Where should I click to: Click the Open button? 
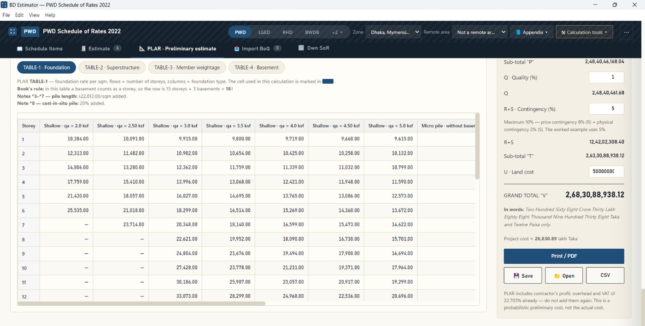[564, 275]
